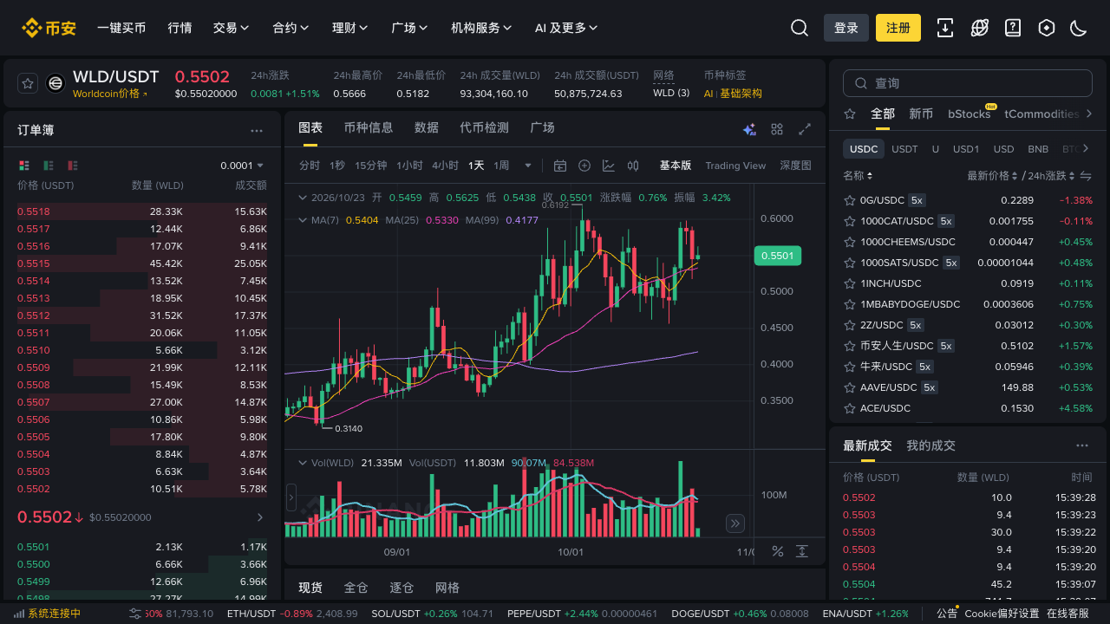Favorite 0G/USDC pair star
Viewport: 1110px width, 624px height.
pos(850,200)
